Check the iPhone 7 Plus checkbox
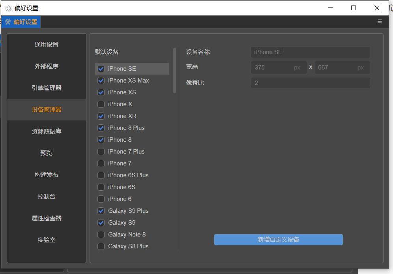Viewport: 393px width, 274px height. coord(101,152)
